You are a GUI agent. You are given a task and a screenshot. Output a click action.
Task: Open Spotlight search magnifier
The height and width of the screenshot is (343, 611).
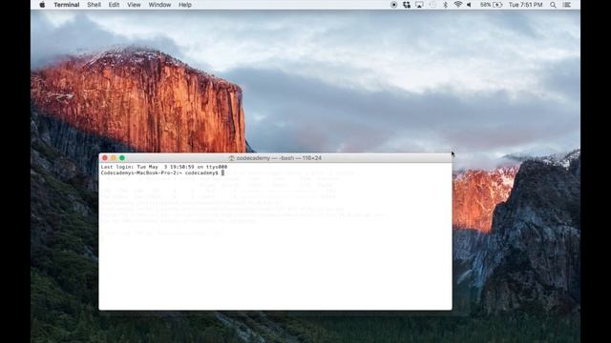(x=553, y=5)
